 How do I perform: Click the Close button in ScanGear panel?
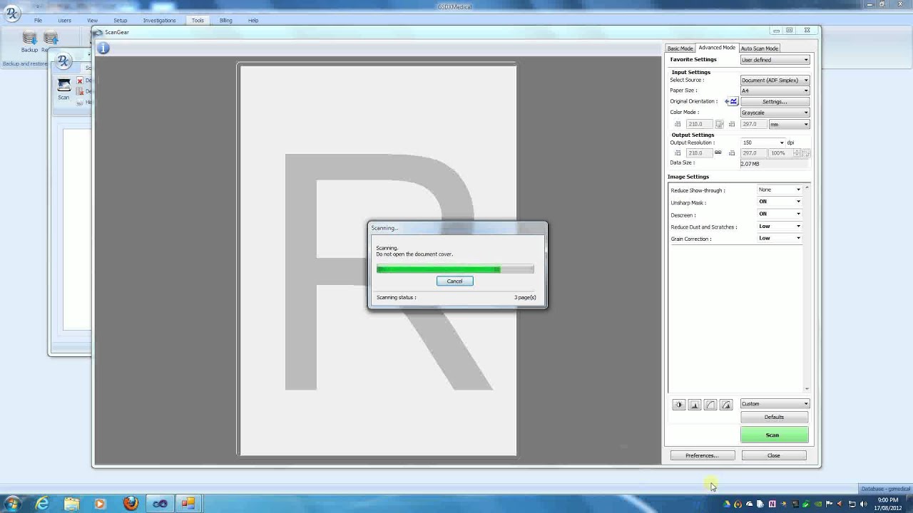coord(774,455)
